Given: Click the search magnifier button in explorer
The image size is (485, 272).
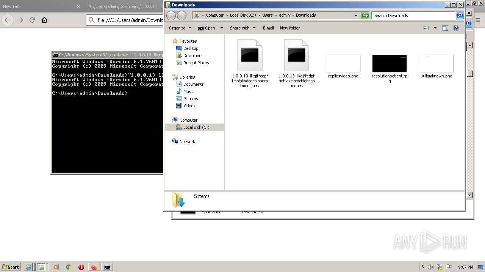Looking at the screenshot, I should (460, 15).
